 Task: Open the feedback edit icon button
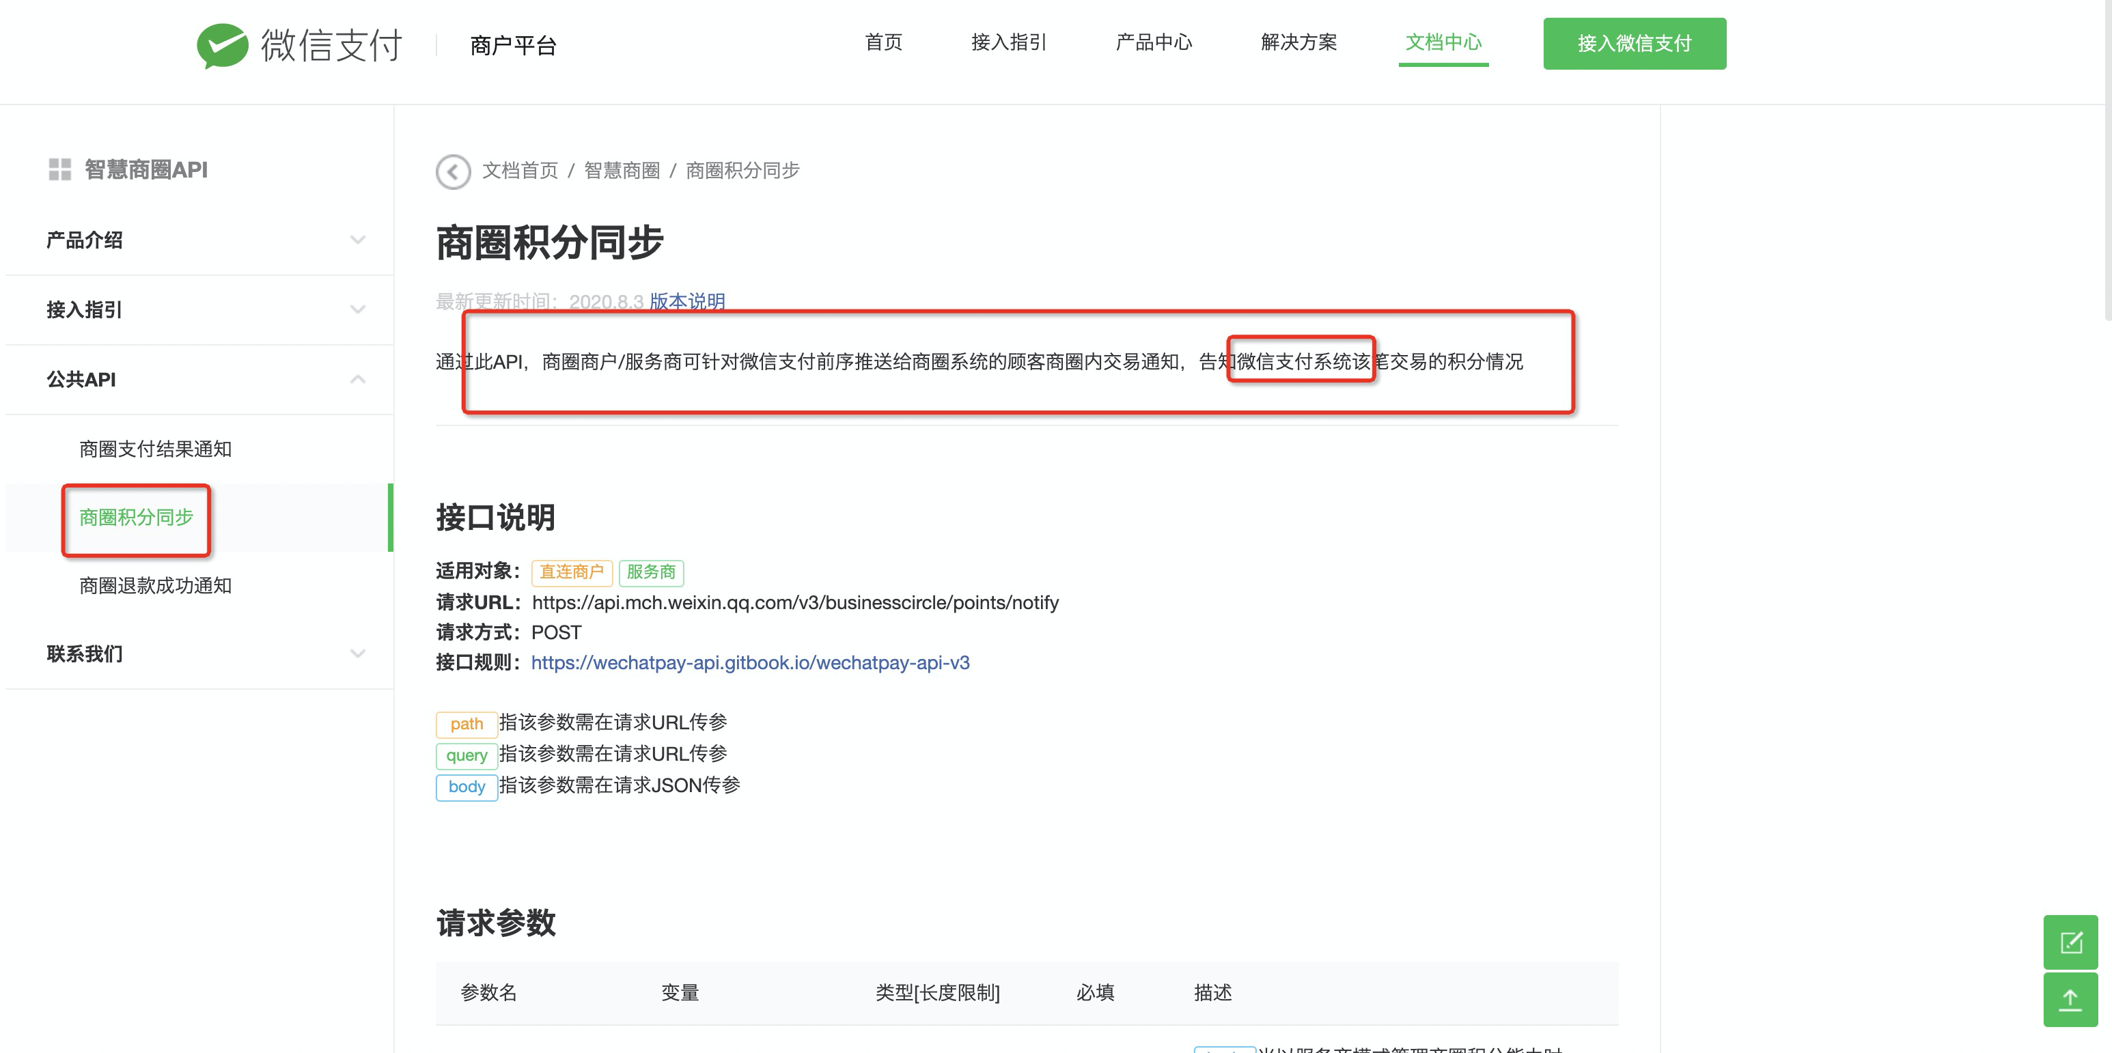pyautogui.click(x=2070, y=942)
